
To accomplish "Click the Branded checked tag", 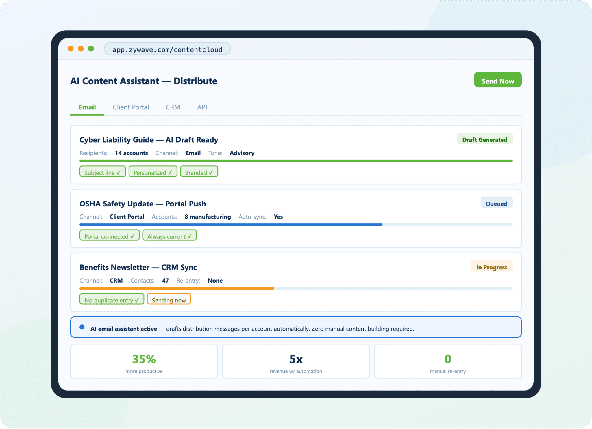I will [x=199, y=172].
